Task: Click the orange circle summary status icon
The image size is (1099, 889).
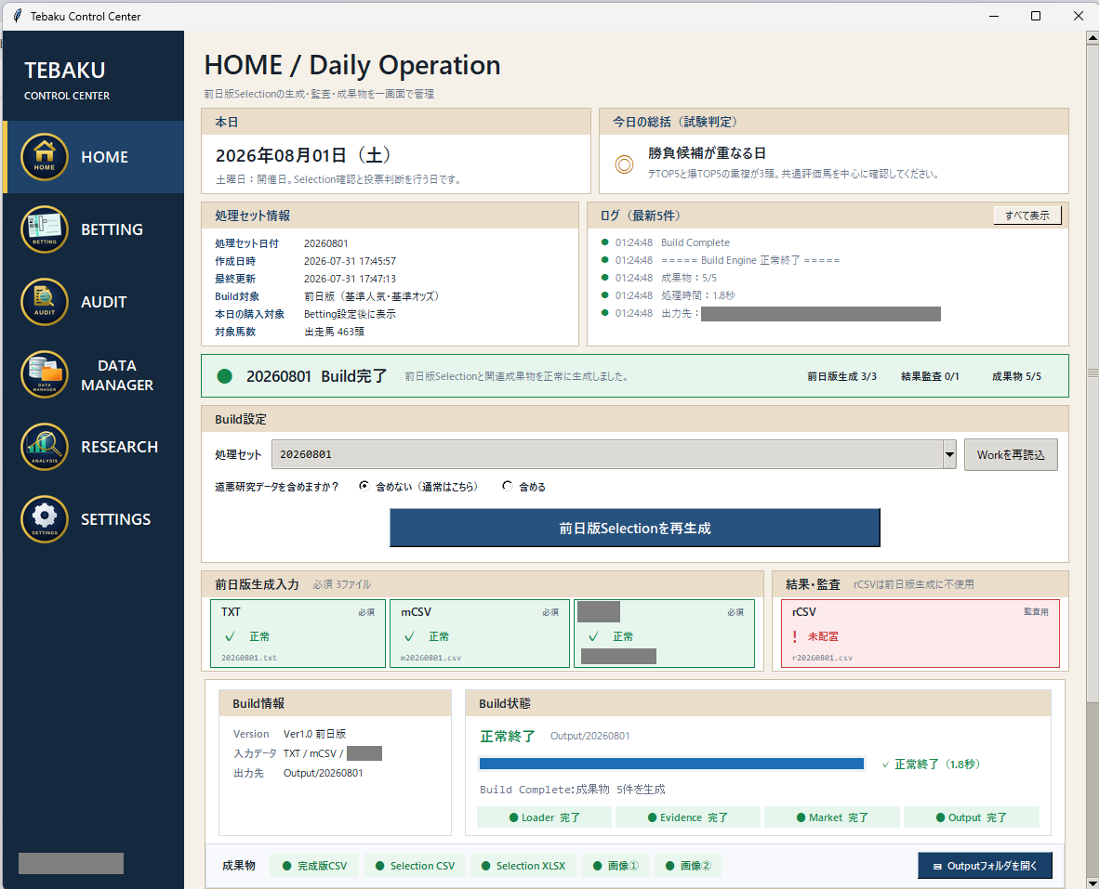Action: pyautogui.click(x=624, y=163)
